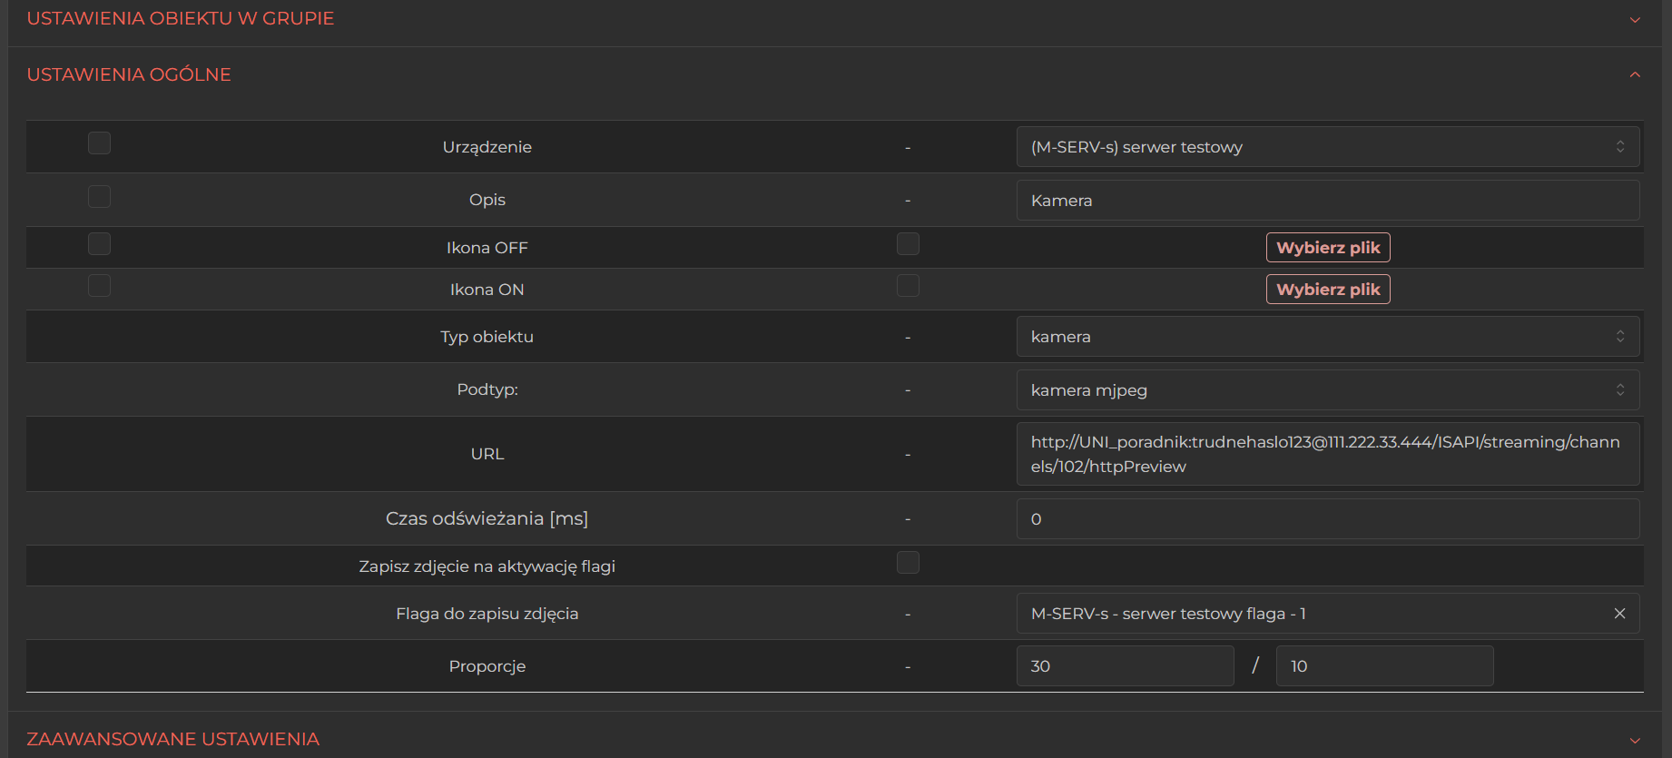The width and height of the screenshot is (1672, 758).
Task: Click into the camera URL text field
Action: [x=1328, y=454]
